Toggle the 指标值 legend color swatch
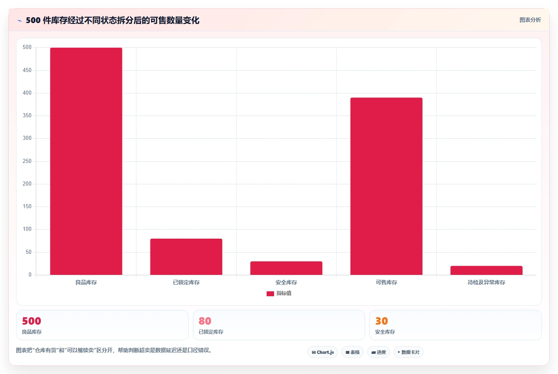Viewport: 558px width, 374px height. pyautogui.click(x=270, y=294)
